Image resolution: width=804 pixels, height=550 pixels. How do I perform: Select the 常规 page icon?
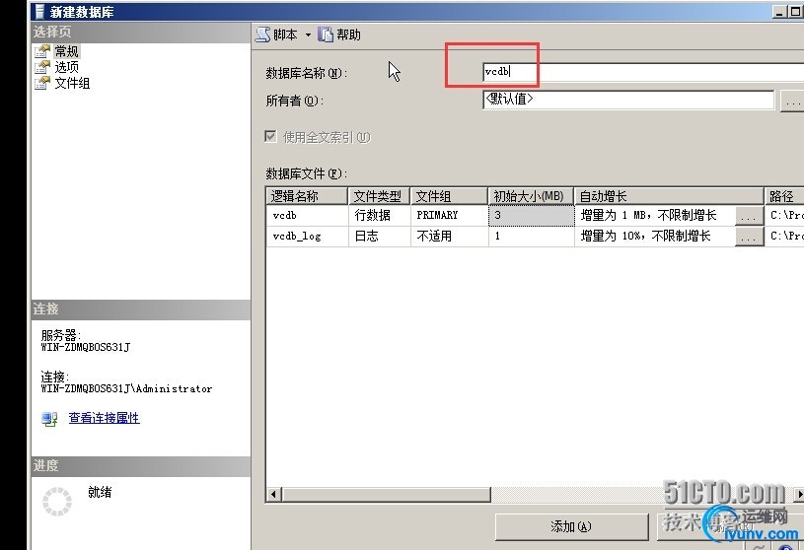click(x=42, y=51)
